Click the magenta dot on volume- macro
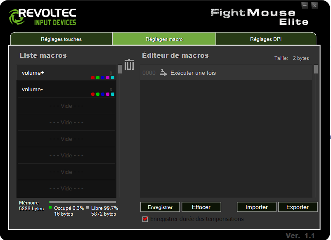The width and height of the screenshot is (331, 240). [x=108, y=94]
